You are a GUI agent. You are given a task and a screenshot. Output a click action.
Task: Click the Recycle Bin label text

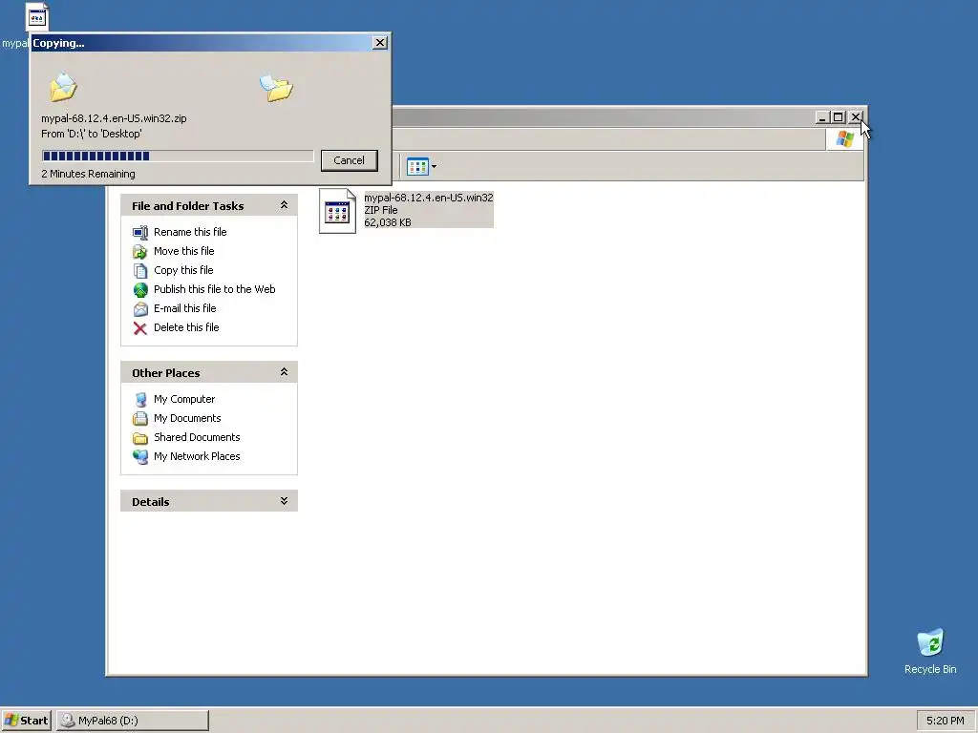pos(930,669)
